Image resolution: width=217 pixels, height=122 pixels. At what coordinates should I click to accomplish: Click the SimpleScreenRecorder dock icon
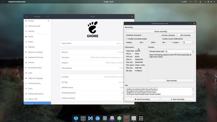click(126, 118)
